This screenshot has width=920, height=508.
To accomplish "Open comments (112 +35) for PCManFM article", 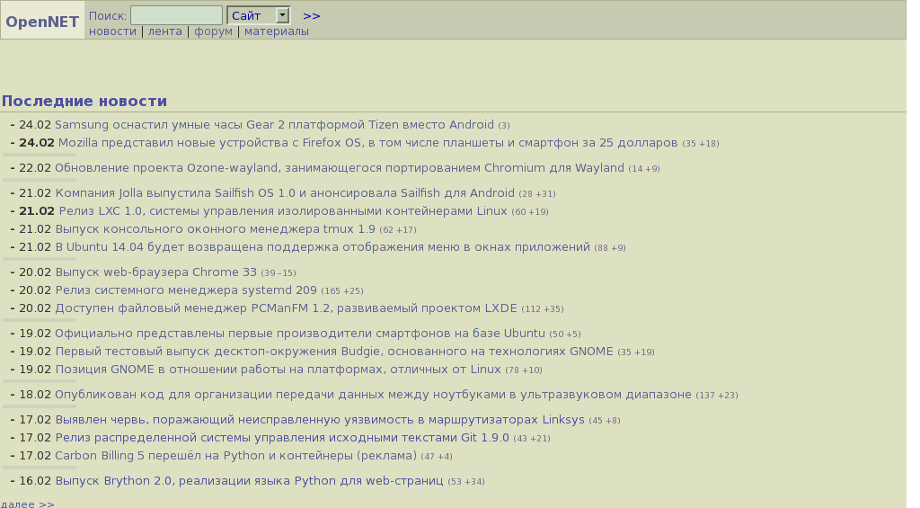I will click(543, 309).
